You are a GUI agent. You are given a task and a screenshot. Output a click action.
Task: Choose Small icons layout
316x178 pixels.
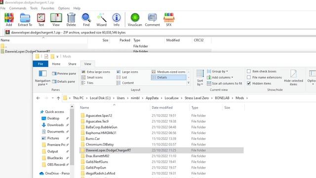[x=92, y=77]
